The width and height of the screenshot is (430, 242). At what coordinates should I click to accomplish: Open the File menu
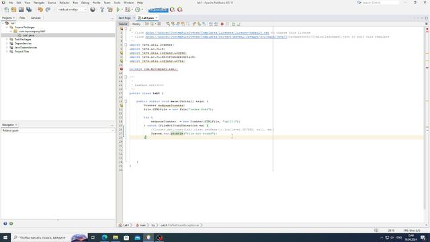click(x=11, y=3)
